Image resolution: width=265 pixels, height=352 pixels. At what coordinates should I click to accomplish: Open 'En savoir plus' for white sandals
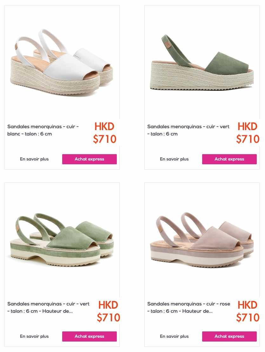coord(34,159)
